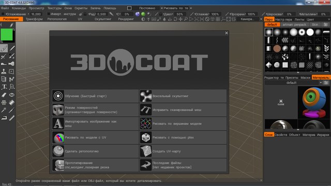Image resolution: width=331 pixels, height=186 pixels.
Task: Select the Eraser tool
Action: click(4, 95)
